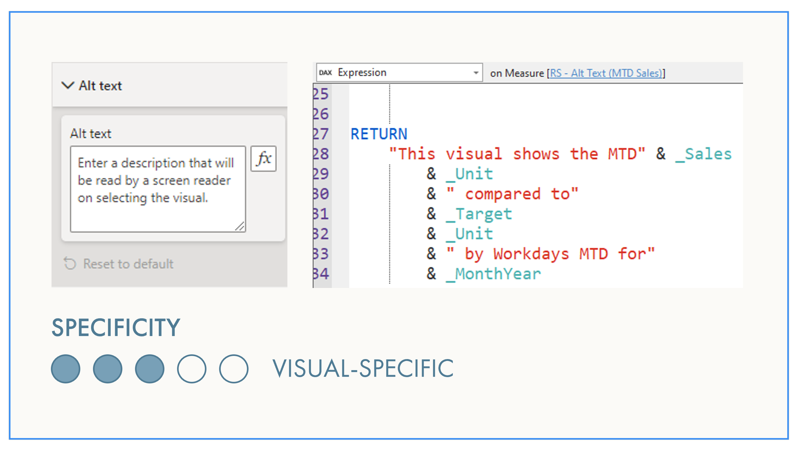This screenshot has height=453, width=799.
Task: Click the Reset to default button
Action: [127, 264]
